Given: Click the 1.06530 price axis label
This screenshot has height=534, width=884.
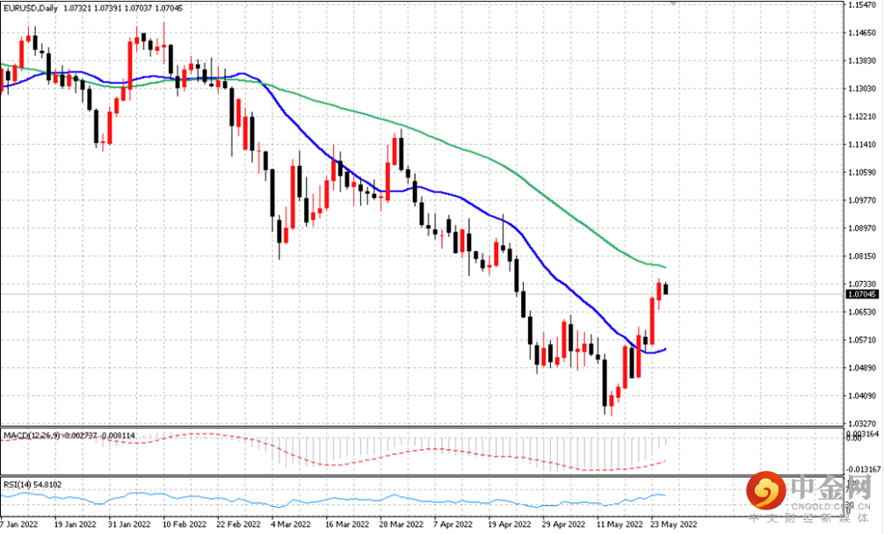Looking at the screenshot, I should click(863, 312).
